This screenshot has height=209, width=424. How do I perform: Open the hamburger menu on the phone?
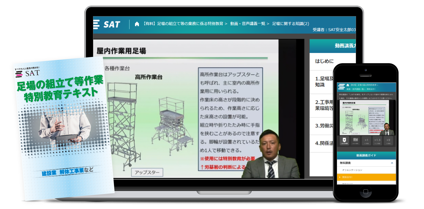tap(341, 87)
